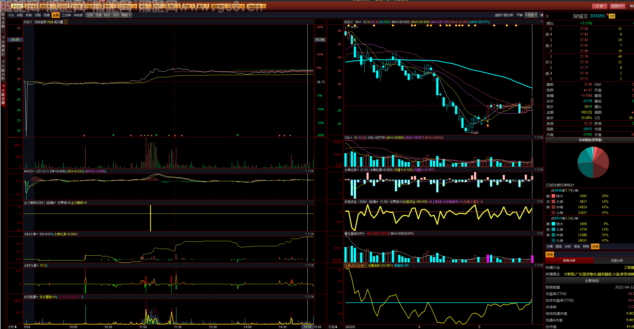Open help for the 大单比率 panel
Viewport: 634px width, 329px height.
(x=536, y=170)
